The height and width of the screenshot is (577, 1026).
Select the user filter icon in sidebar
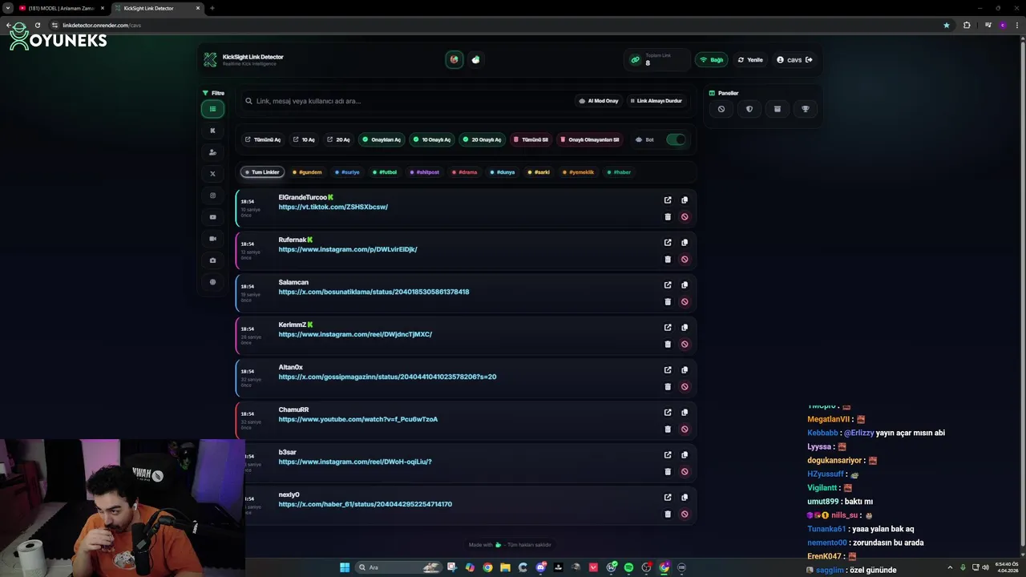click(x=212, y=152)
